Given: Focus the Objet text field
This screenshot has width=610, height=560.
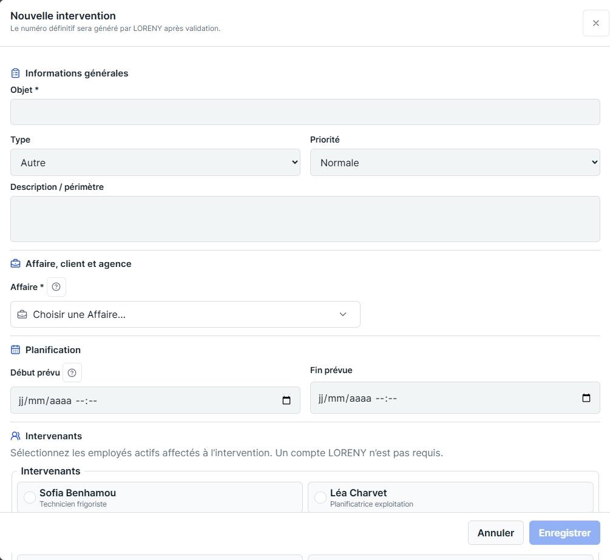Looking at the screenshot, I should [305, 112].
